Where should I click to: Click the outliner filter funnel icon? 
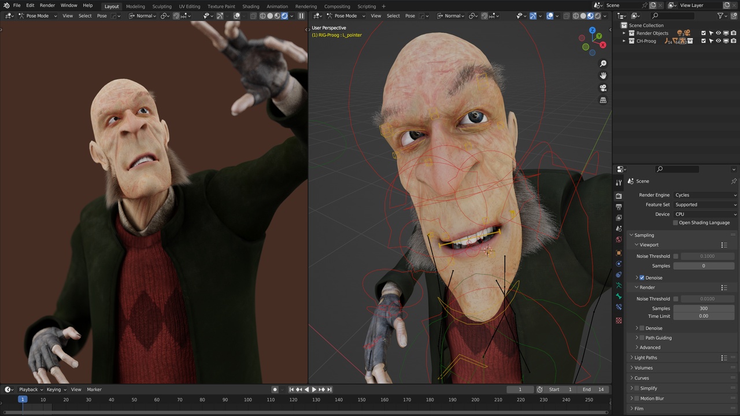click(x=720, y=16)
